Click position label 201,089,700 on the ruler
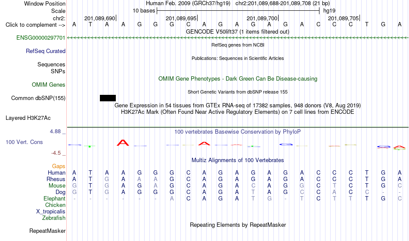 262,18
